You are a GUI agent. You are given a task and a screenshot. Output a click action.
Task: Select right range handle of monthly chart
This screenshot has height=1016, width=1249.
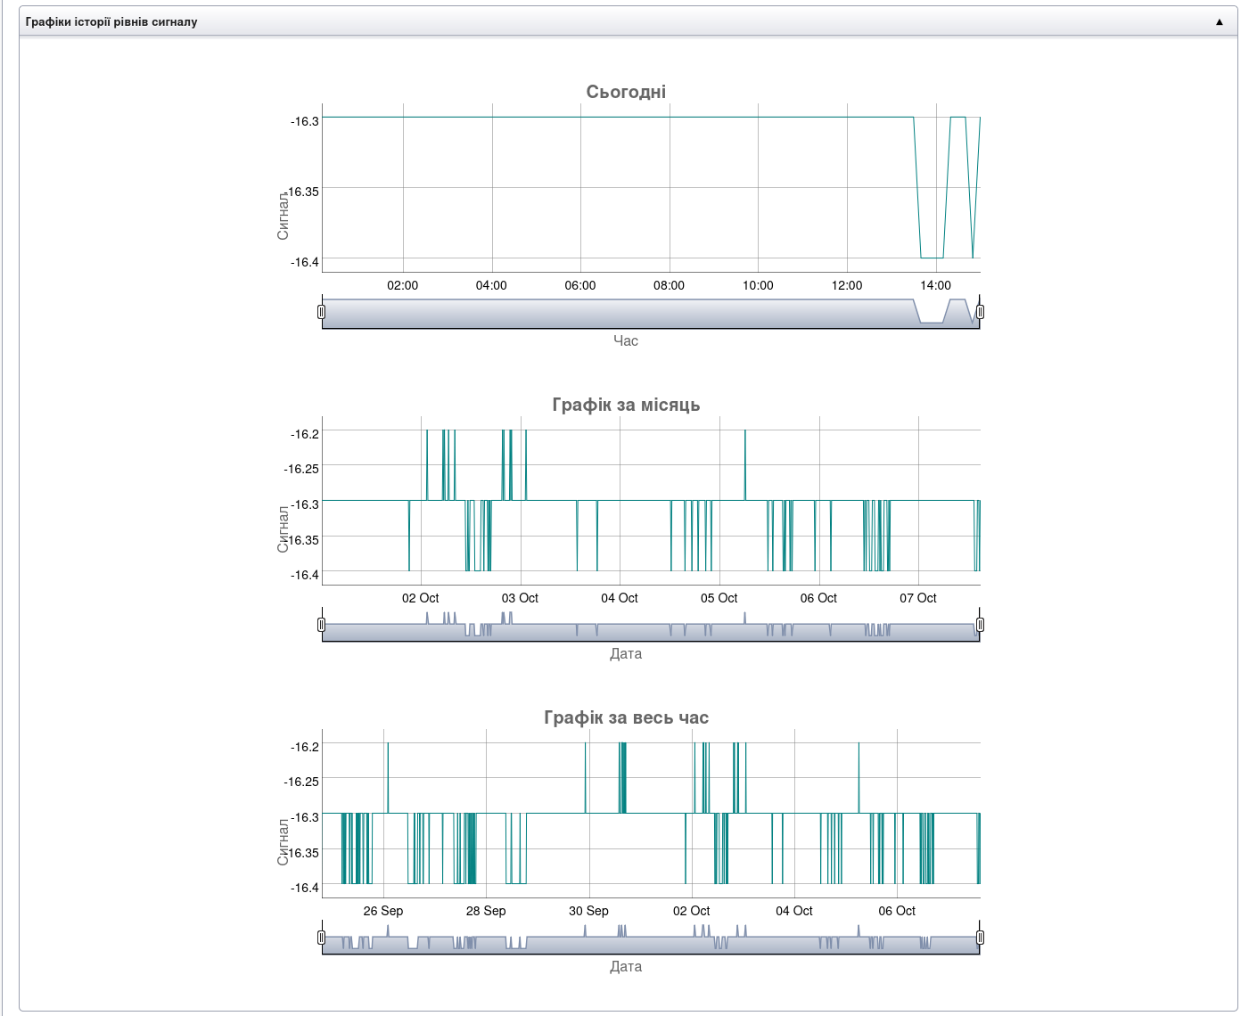980,625
